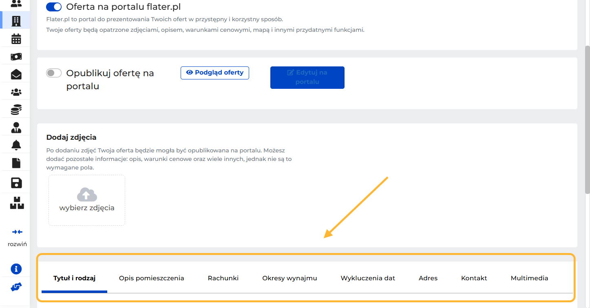Open the calendar icon in sidebar
The width and height of the screenshot is (590, 308).
(16, 39)
